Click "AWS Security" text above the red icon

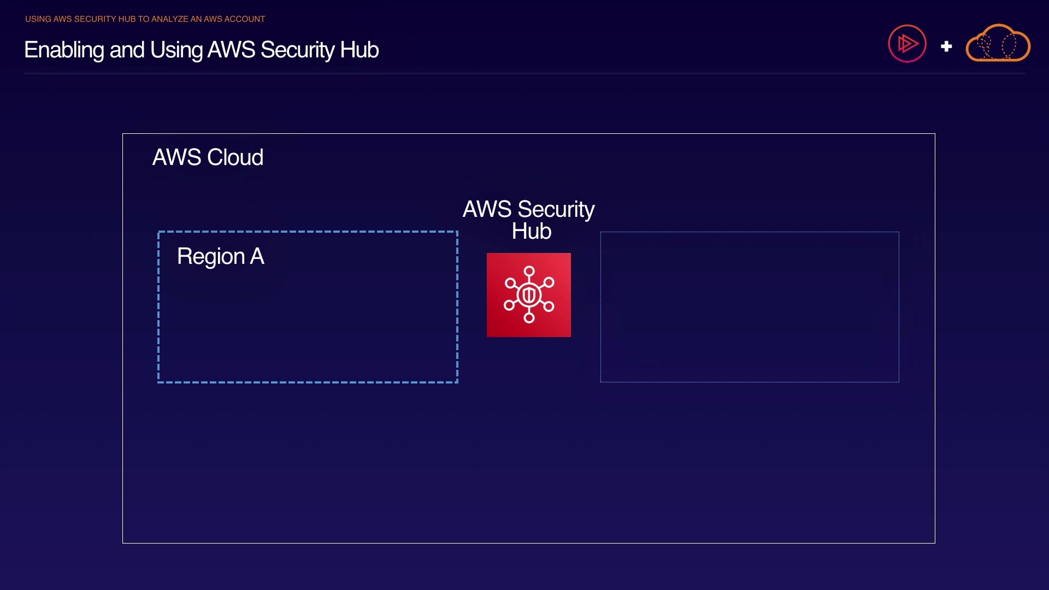click(x=528, y=209)
